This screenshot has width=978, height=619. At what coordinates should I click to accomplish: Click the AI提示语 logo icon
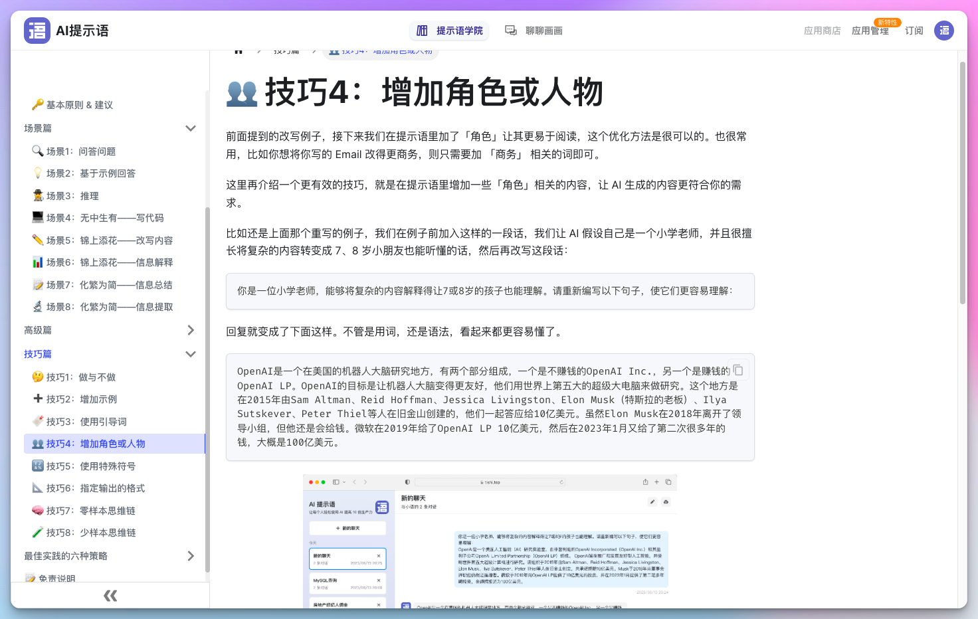pos(37,31)
